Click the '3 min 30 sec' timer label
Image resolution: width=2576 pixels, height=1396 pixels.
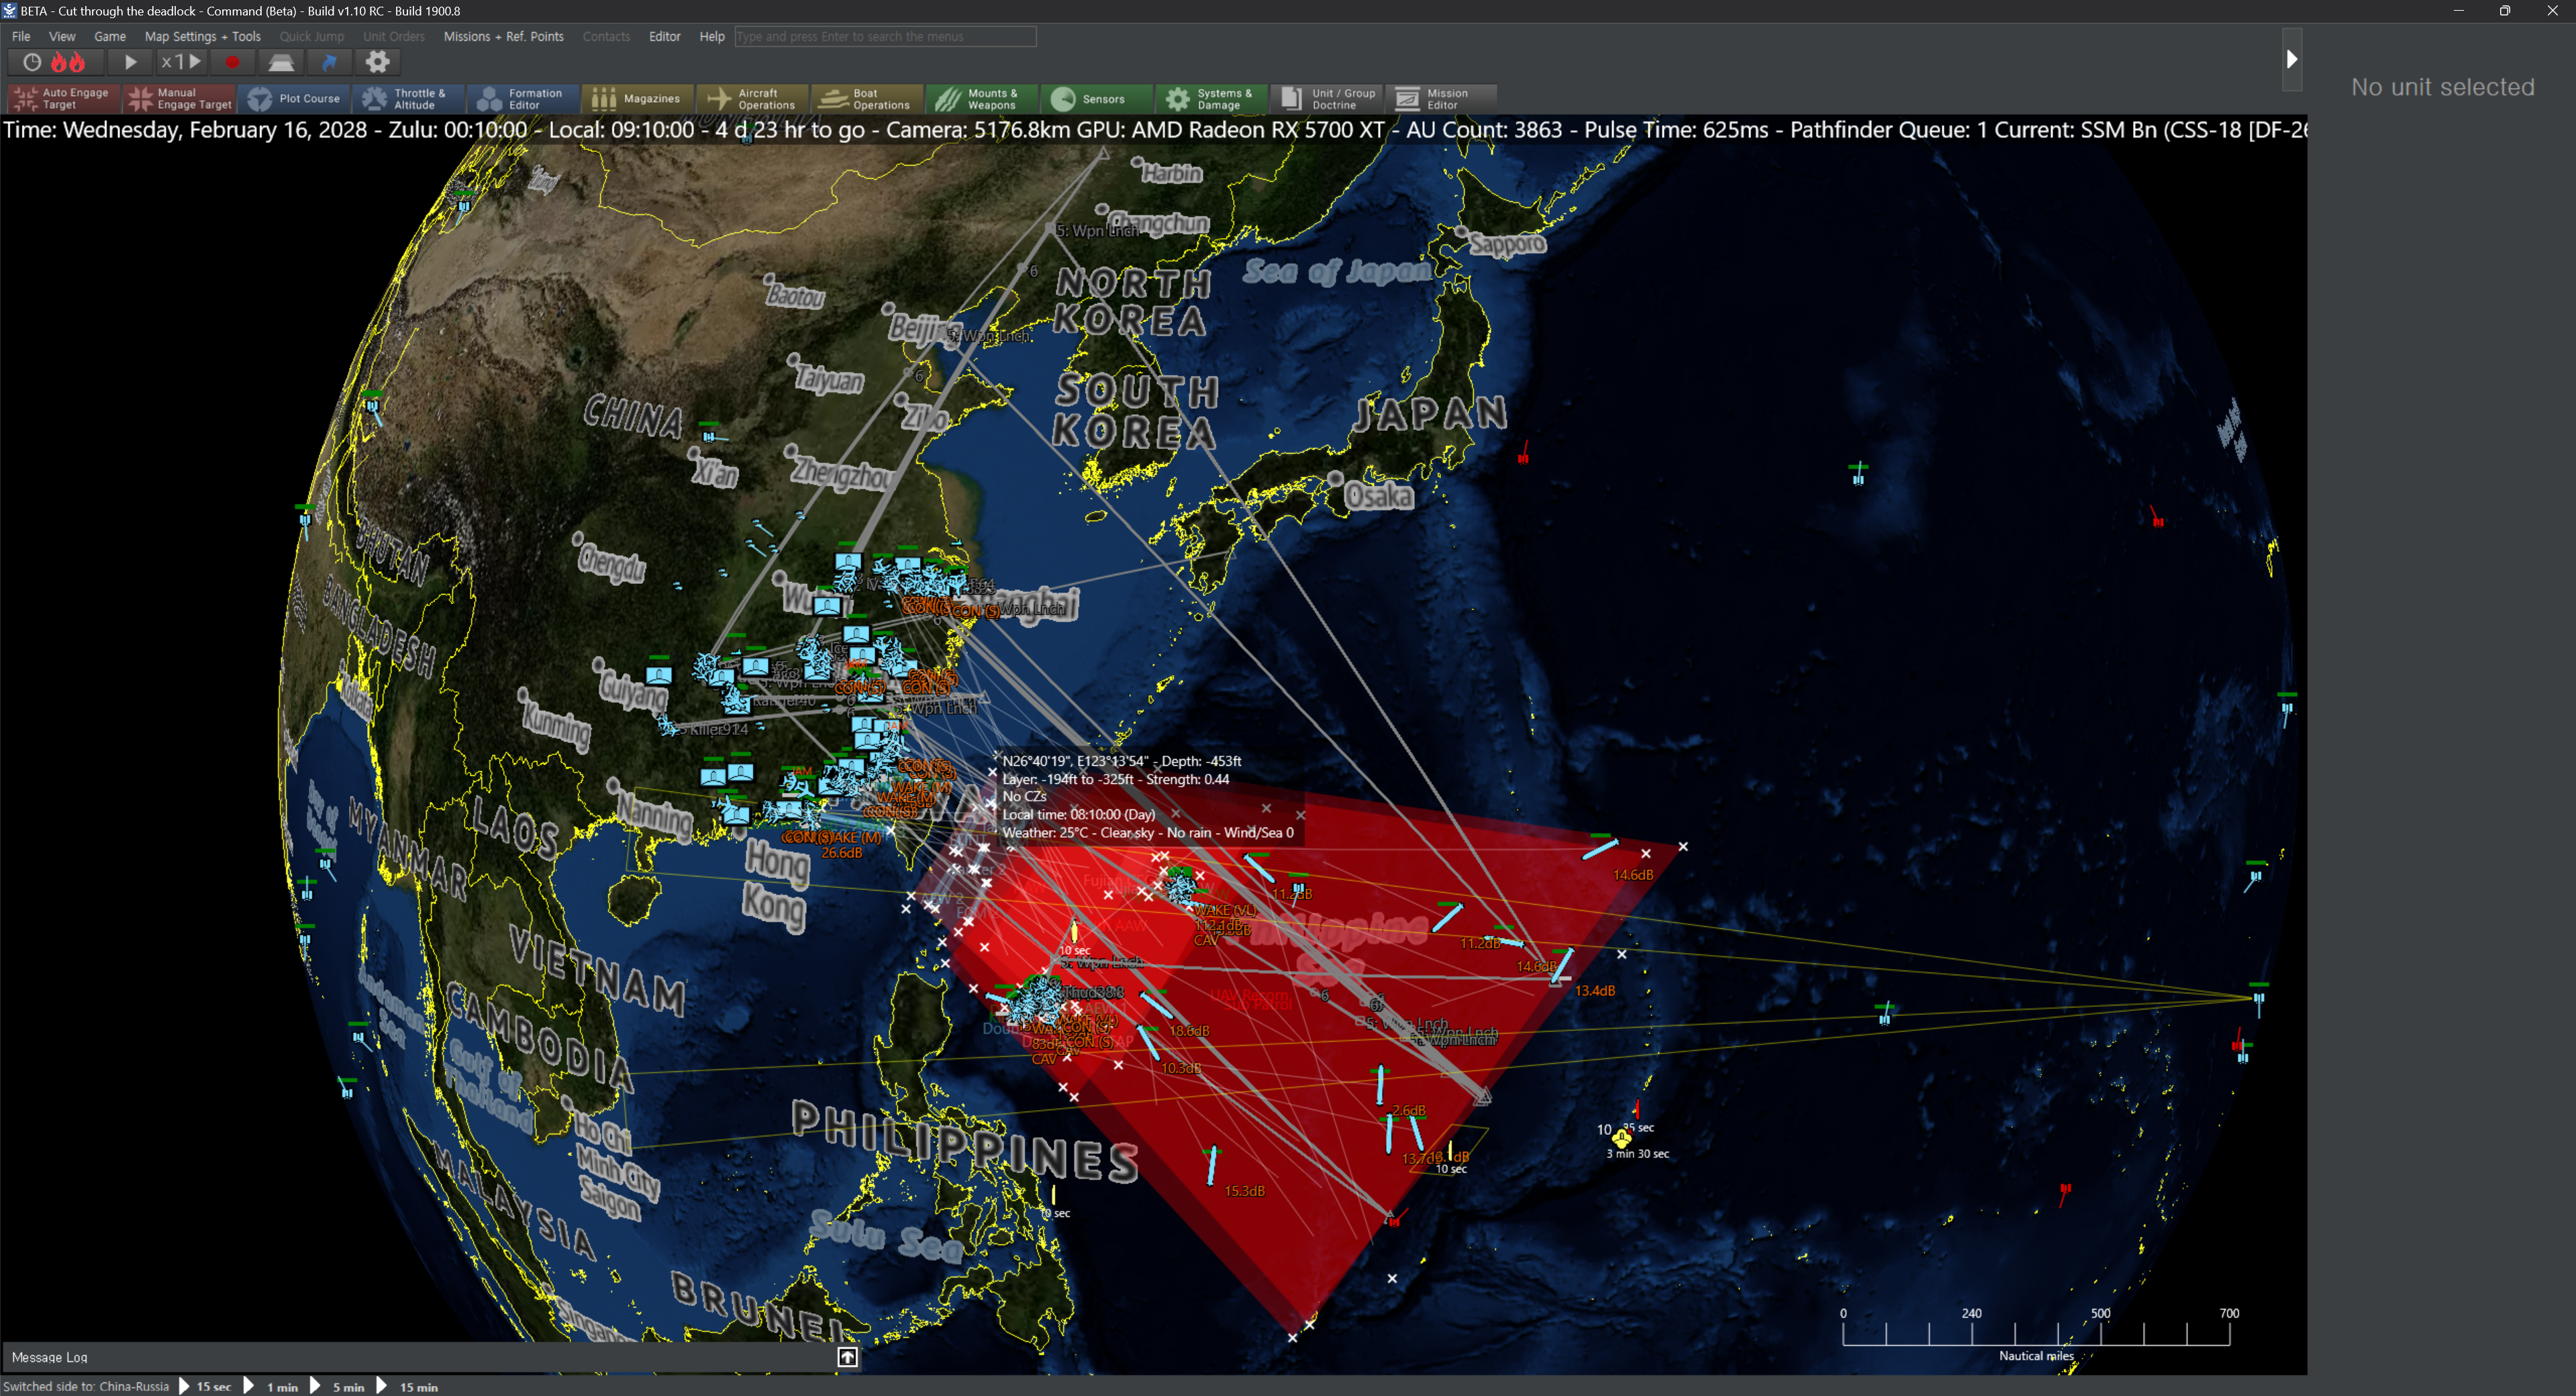tap(1638, 1154)
